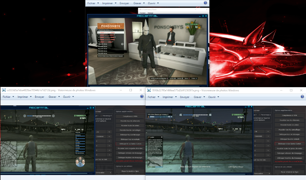Maximize the cd533d5a photo viewer window
The image size is (306, 180).
coord(131,90)
